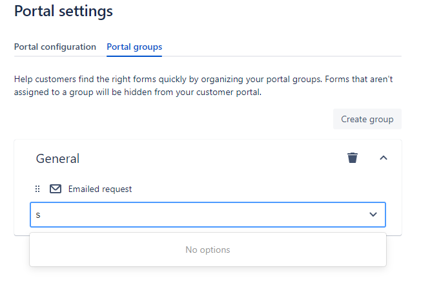Delete the General group with trash icon
Viewport: 441px width, 300px height.
(x=352, y=158)
